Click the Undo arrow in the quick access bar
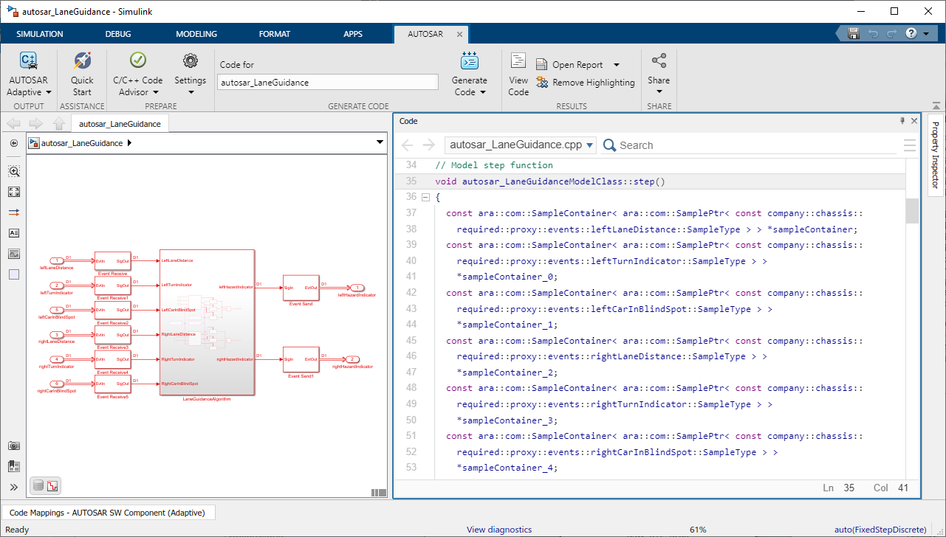 pyautogui.click(x=873, y=34)
